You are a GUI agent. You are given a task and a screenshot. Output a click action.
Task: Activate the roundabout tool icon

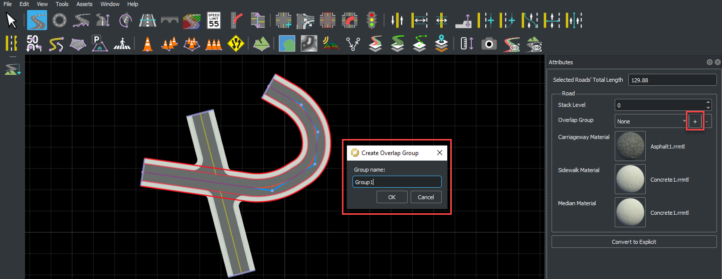[x=59, y=21]
